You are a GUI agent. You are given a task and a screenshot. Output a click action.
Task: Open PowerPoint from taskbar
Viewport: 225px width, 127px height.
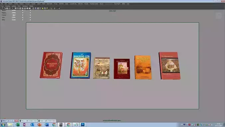[39, 125]
